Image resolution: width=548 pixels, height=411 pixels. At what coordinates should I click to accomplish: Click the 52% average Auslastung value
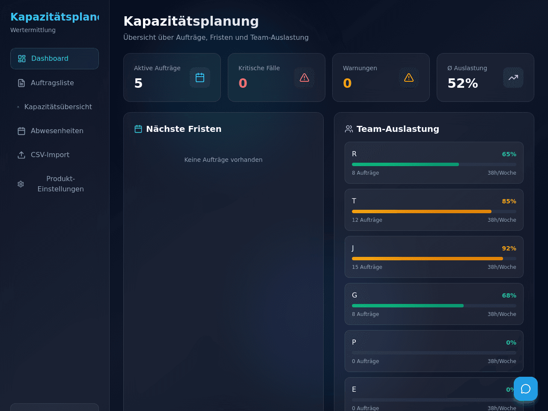click(x=463, y=83)
